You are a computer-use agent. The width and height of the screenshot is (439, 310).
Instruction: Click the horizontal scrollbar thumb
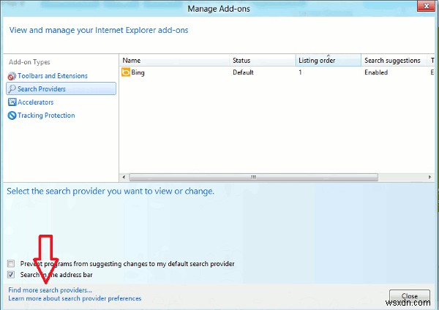coord(254,177)
